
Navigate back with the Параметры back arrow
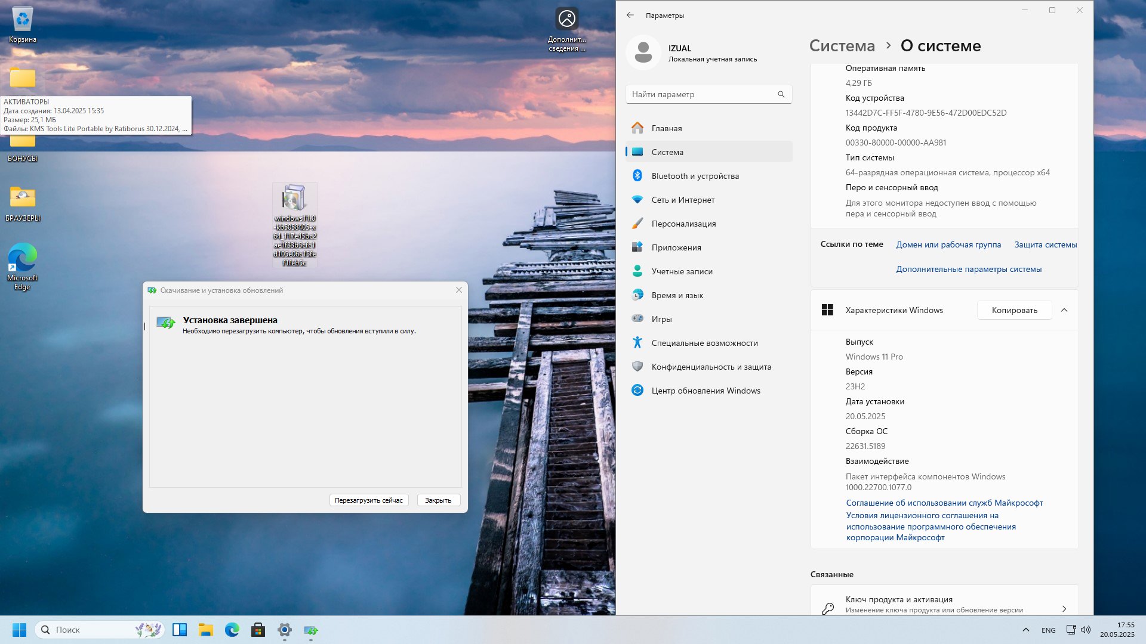630,16
